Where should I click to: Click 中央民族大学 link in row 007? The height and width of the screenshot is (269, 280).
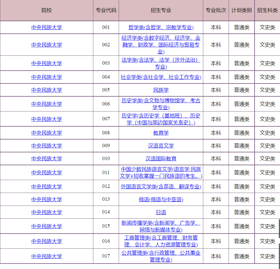(47, 119)
